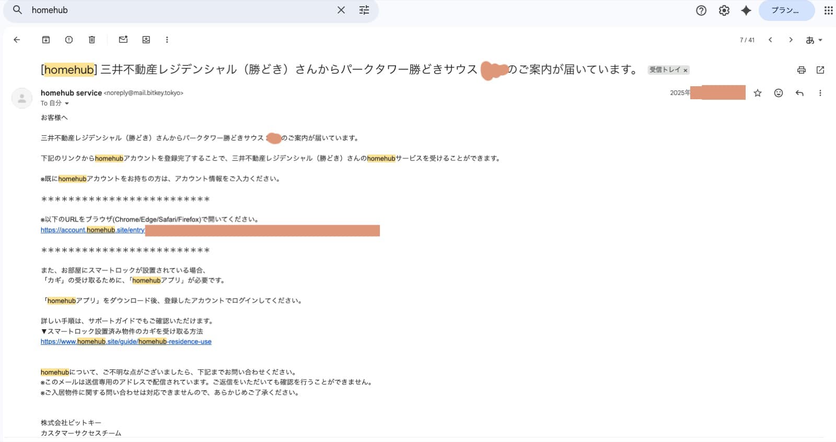This screenshot has width=836, height=442.
Task: Click the 株式会社ビットキー signature text
Action: (x=71, y=423)
